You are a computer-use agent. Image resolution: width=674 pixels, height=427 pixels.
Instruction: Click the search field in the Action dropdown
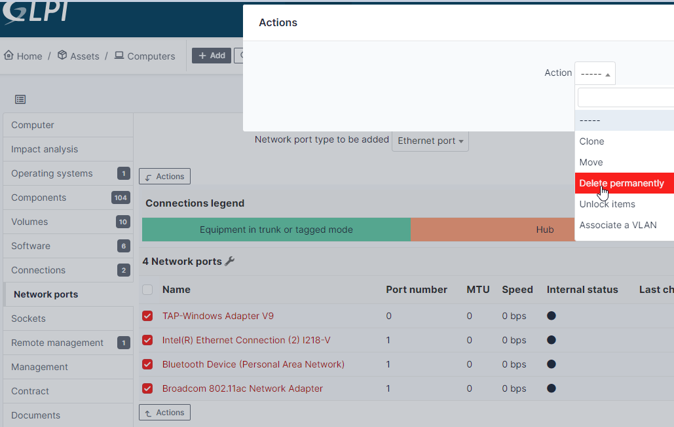(x=626, y=97)
